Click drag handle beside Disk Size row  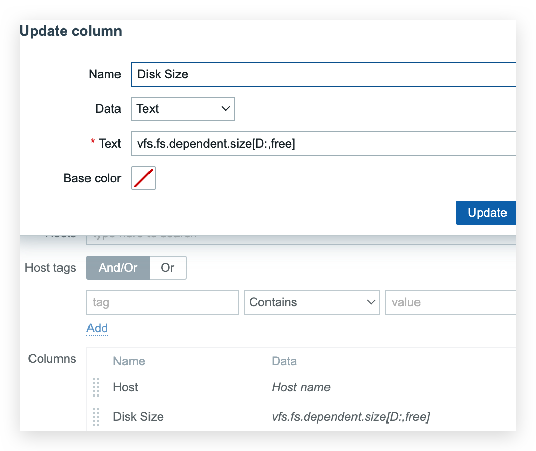[96, 417]
